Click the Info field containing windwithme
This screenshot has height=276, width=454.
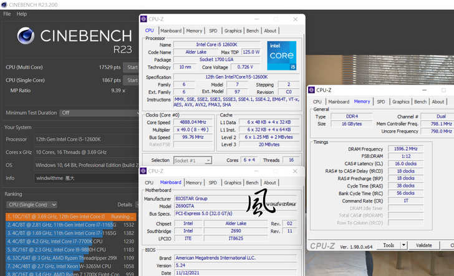click(x=87, y=177)
